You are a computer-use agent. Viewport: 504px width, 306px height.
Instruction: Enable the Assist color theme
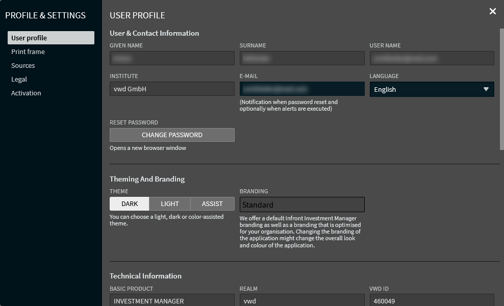pyautogui.click(x=212, y=203)
